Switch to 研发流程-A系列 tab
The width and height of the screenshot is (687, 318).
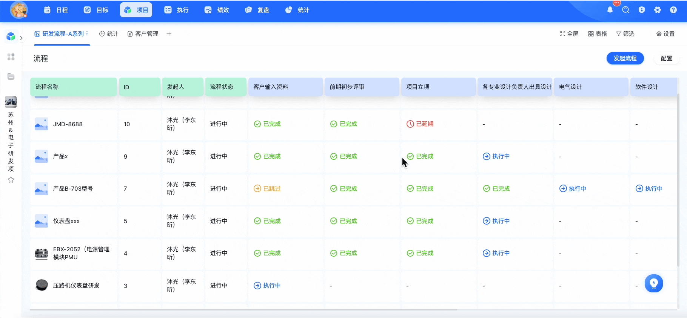59,34
